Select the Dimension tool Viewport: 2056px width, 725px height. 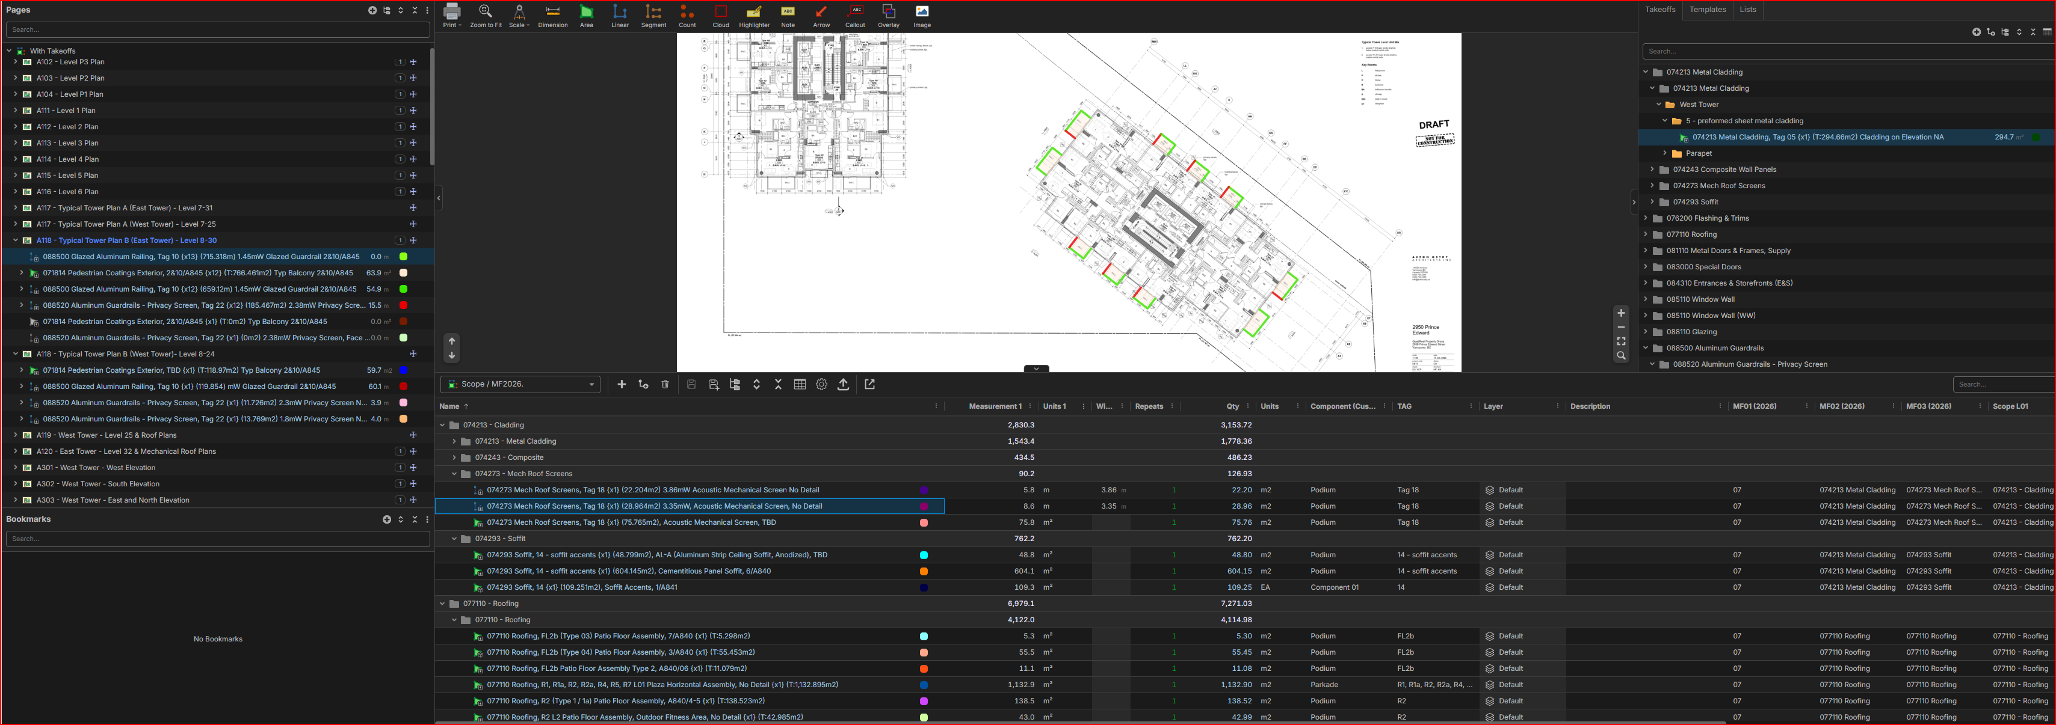[552, 16]
